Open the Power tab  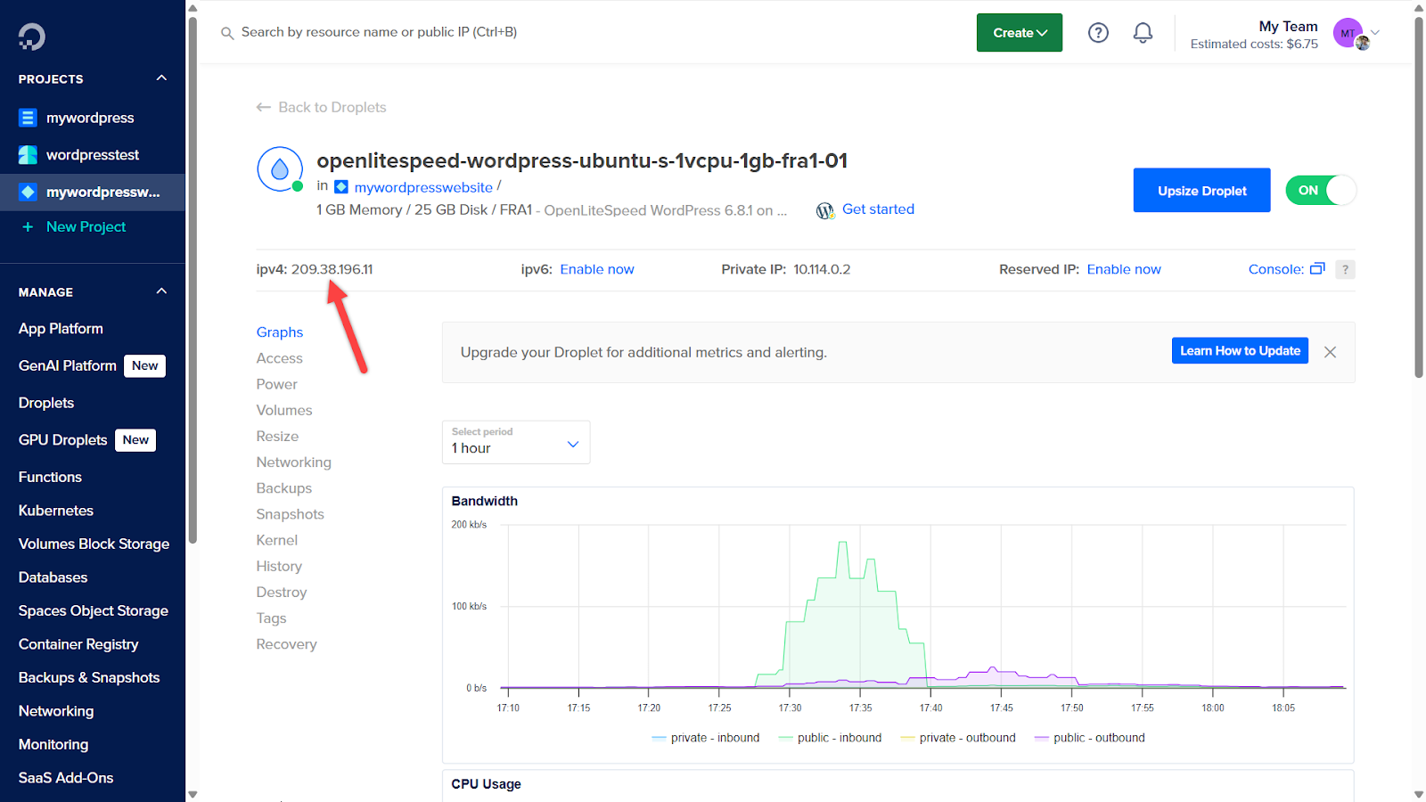tap(277, 384)
